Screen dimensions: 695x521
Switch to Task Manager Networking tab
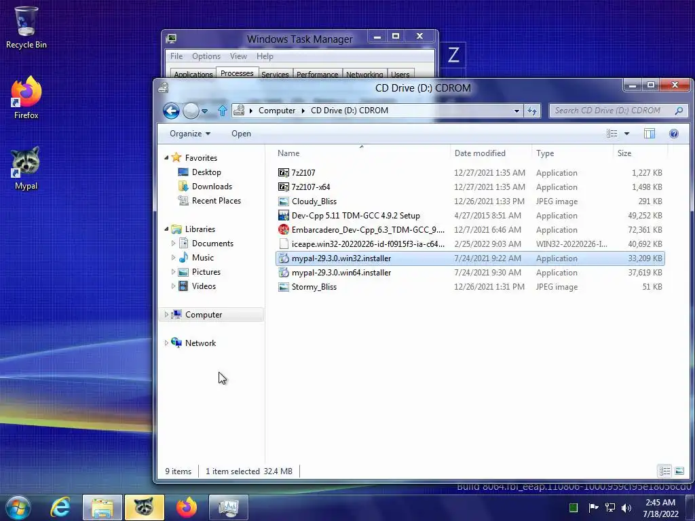pyautogui.click(x=364, y=74)
